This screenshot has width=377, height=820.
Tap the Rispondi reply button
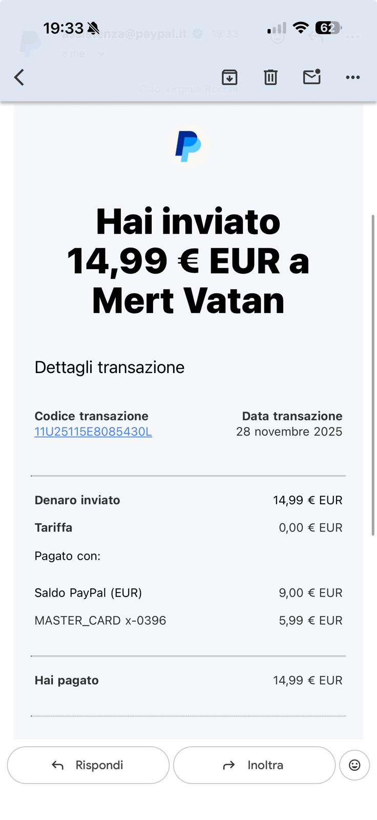click(88, 765)
